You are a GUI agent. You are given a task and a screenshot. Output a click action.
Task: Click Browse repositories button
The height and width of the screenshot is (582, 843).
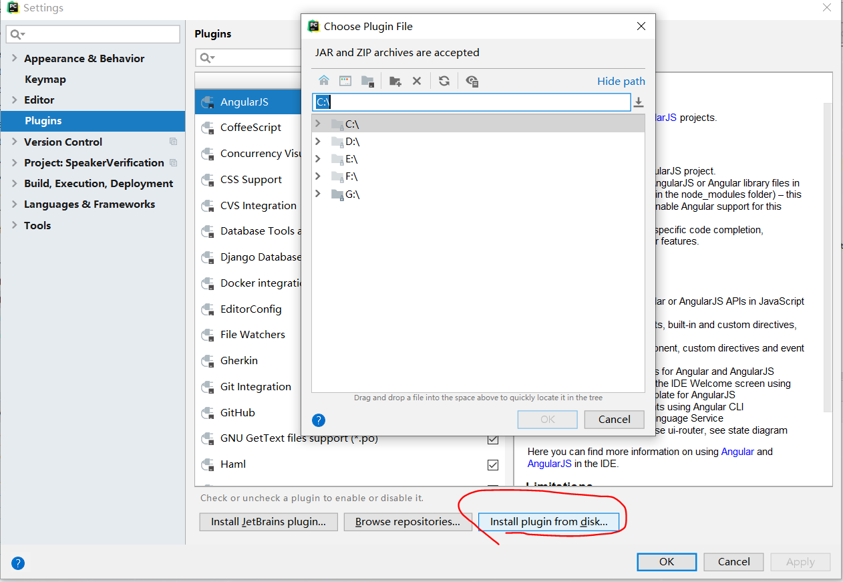coord(407,522)
